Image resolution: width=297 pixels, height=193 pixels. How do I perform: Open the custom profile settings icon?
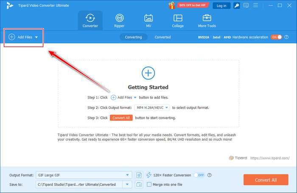(139, 175)
